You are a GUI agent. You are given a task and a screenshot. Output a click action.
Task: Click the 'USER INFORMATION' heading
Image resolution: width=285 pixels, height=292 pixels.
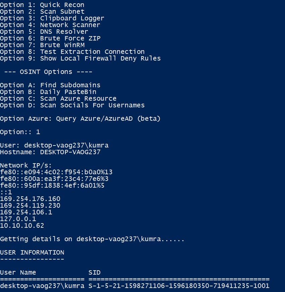(32, 253)
